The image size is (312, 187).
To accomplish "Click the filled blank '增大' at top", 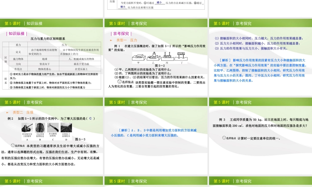I will click(x=123, y=7).
